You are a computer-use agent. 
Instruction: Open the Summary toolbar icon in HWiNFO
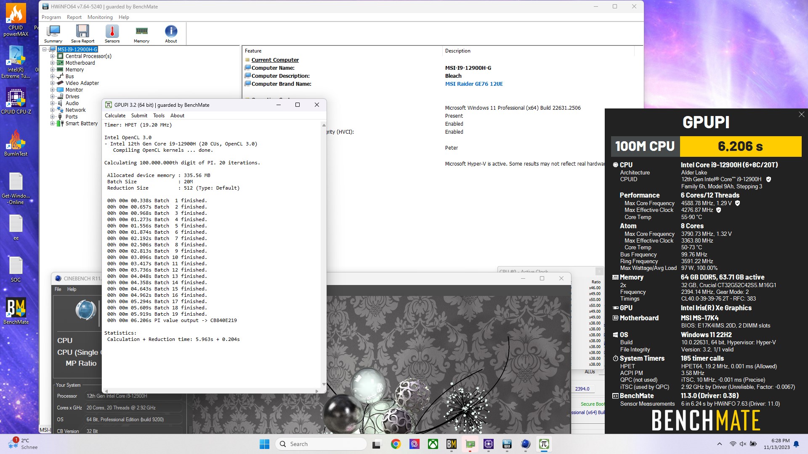coord(53,34)
